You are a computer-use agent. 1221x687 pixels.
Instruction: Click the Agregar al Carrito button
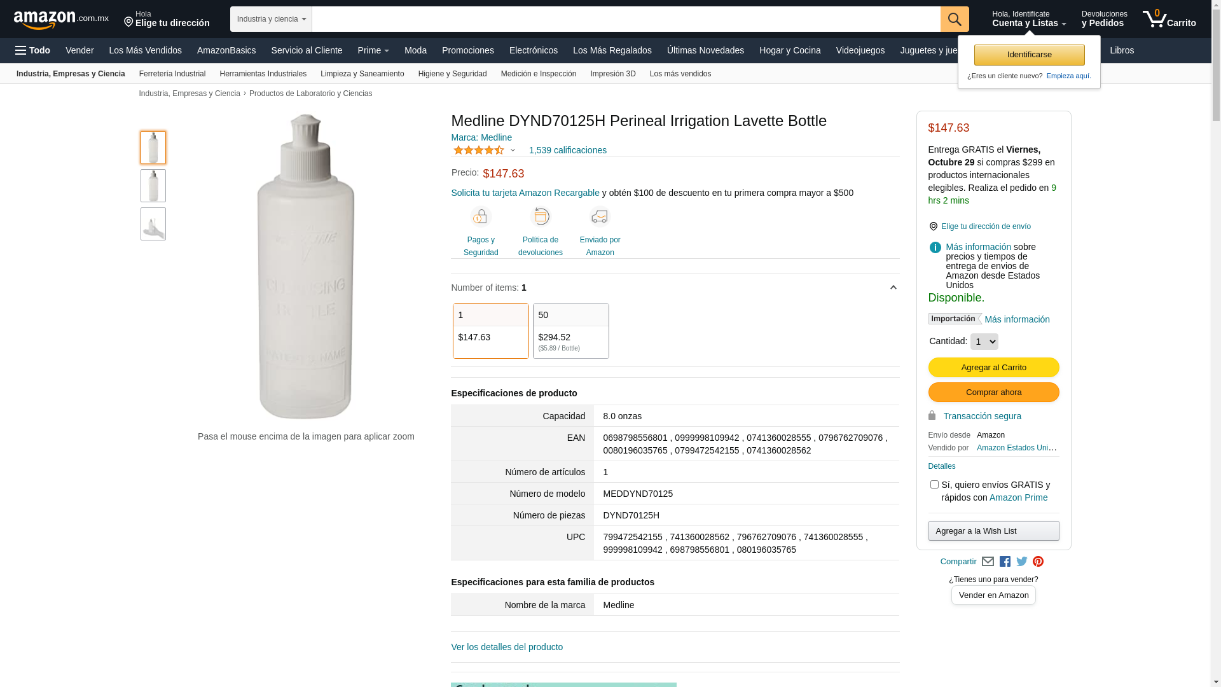pos(993,368)
